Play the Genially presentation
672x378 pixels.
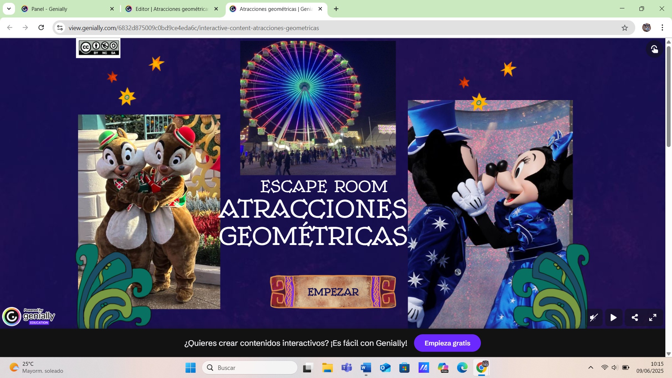pos(614,318)
